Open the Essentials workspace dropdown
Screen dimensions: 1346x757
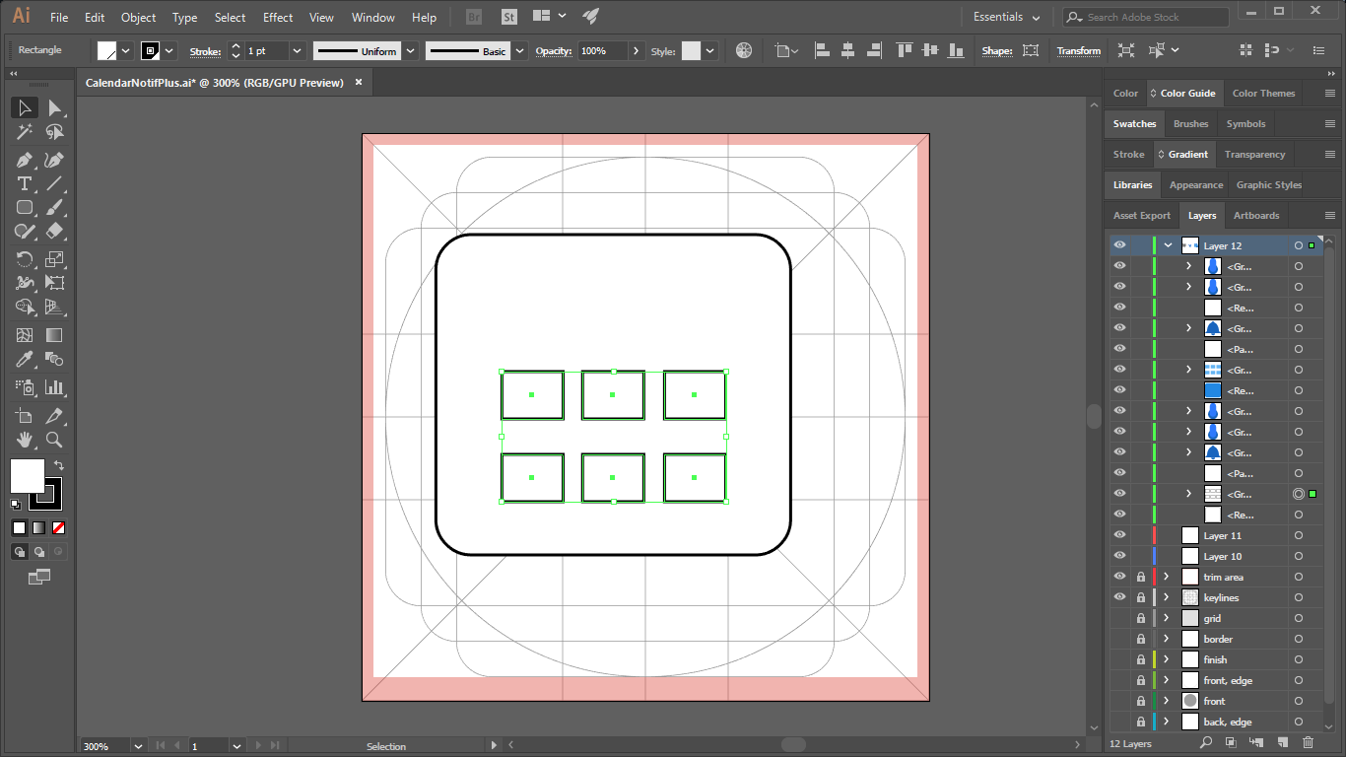[x=1006, y=17]
